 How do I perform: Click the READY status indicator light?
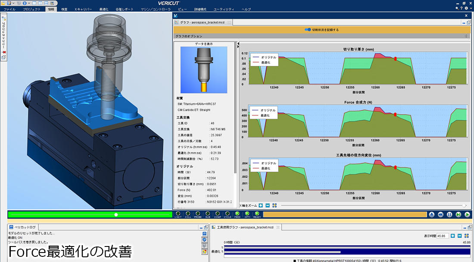[257, 214]
